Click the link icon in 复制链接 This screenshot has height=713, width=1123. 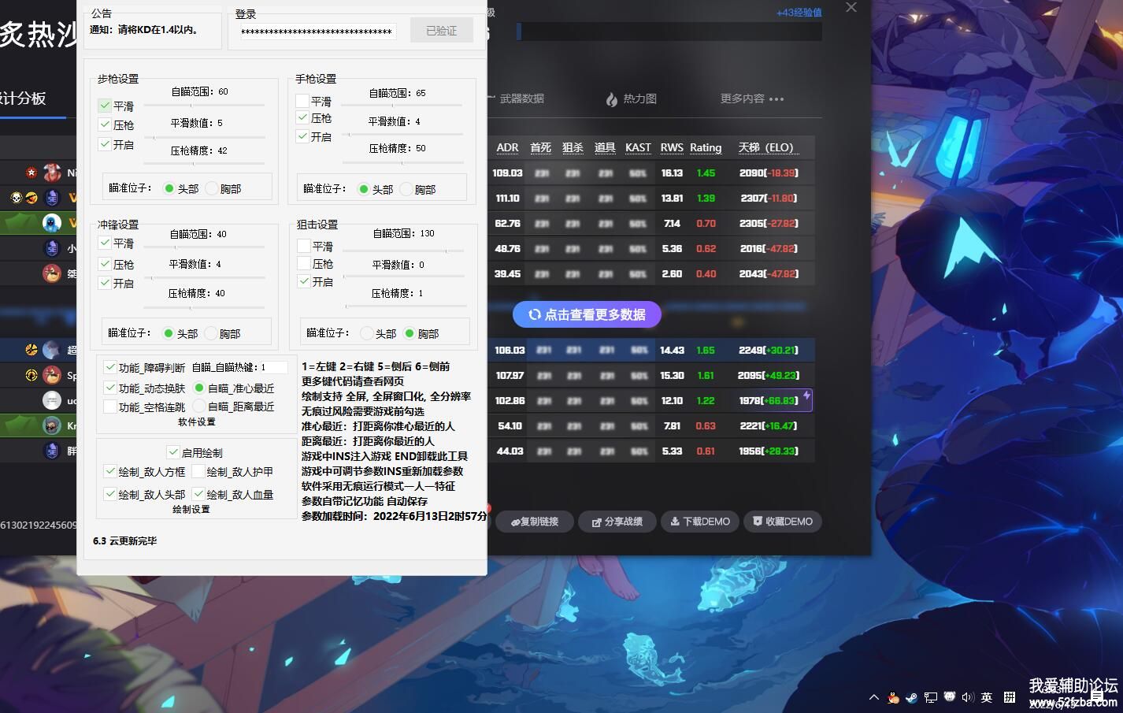click(x=515, y=522)
